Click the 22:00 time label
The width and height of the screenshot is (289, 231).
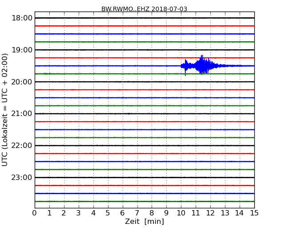pos(22,146)
